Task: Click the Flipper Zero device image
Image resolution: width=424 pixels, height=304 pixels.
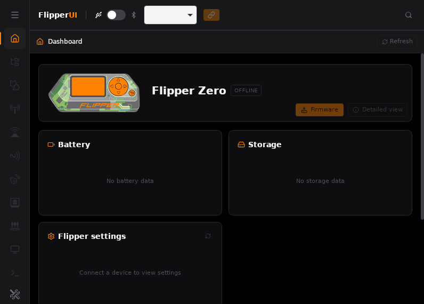Action: 94,93
